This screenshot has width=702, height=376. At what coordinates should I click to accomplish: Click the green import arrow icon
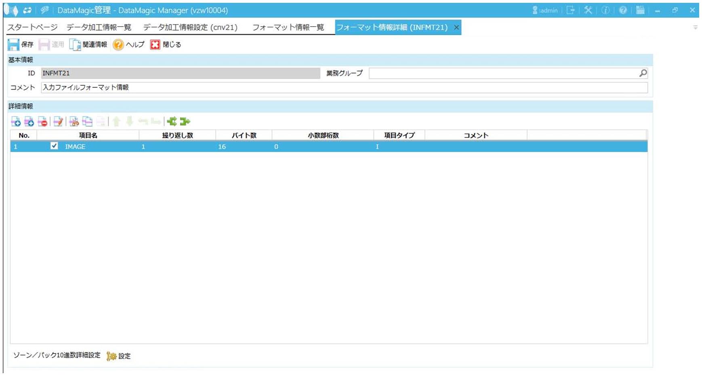click(x=172, y=121)
